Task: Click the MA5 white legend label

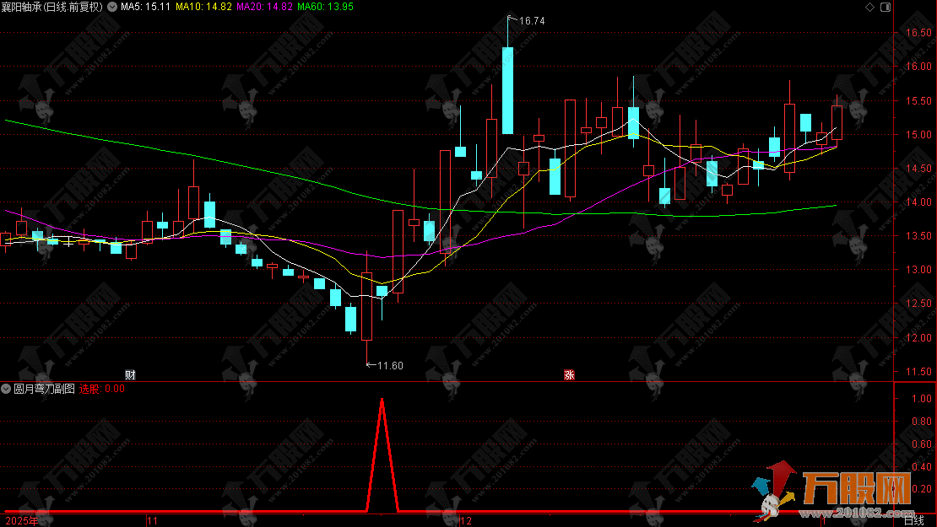Action: [x=145, y=7]
